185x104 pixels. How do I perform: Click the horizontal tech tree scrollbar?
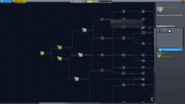click(70, 103)
